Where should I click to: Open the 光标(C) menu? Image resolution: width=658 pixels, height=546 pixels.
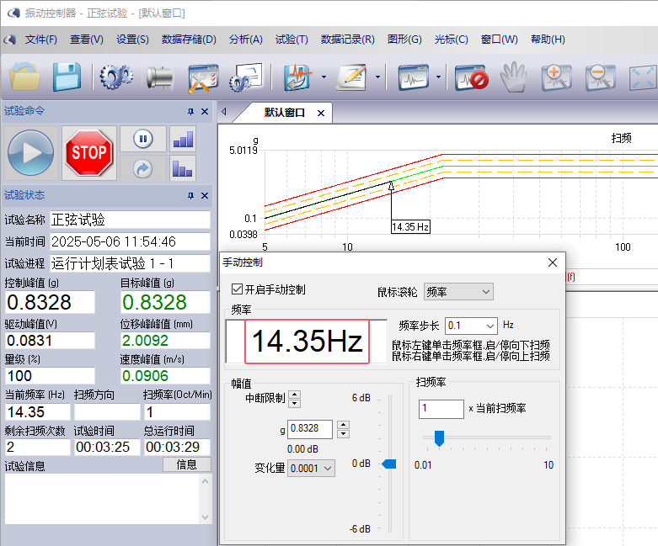tap(451, 40)
